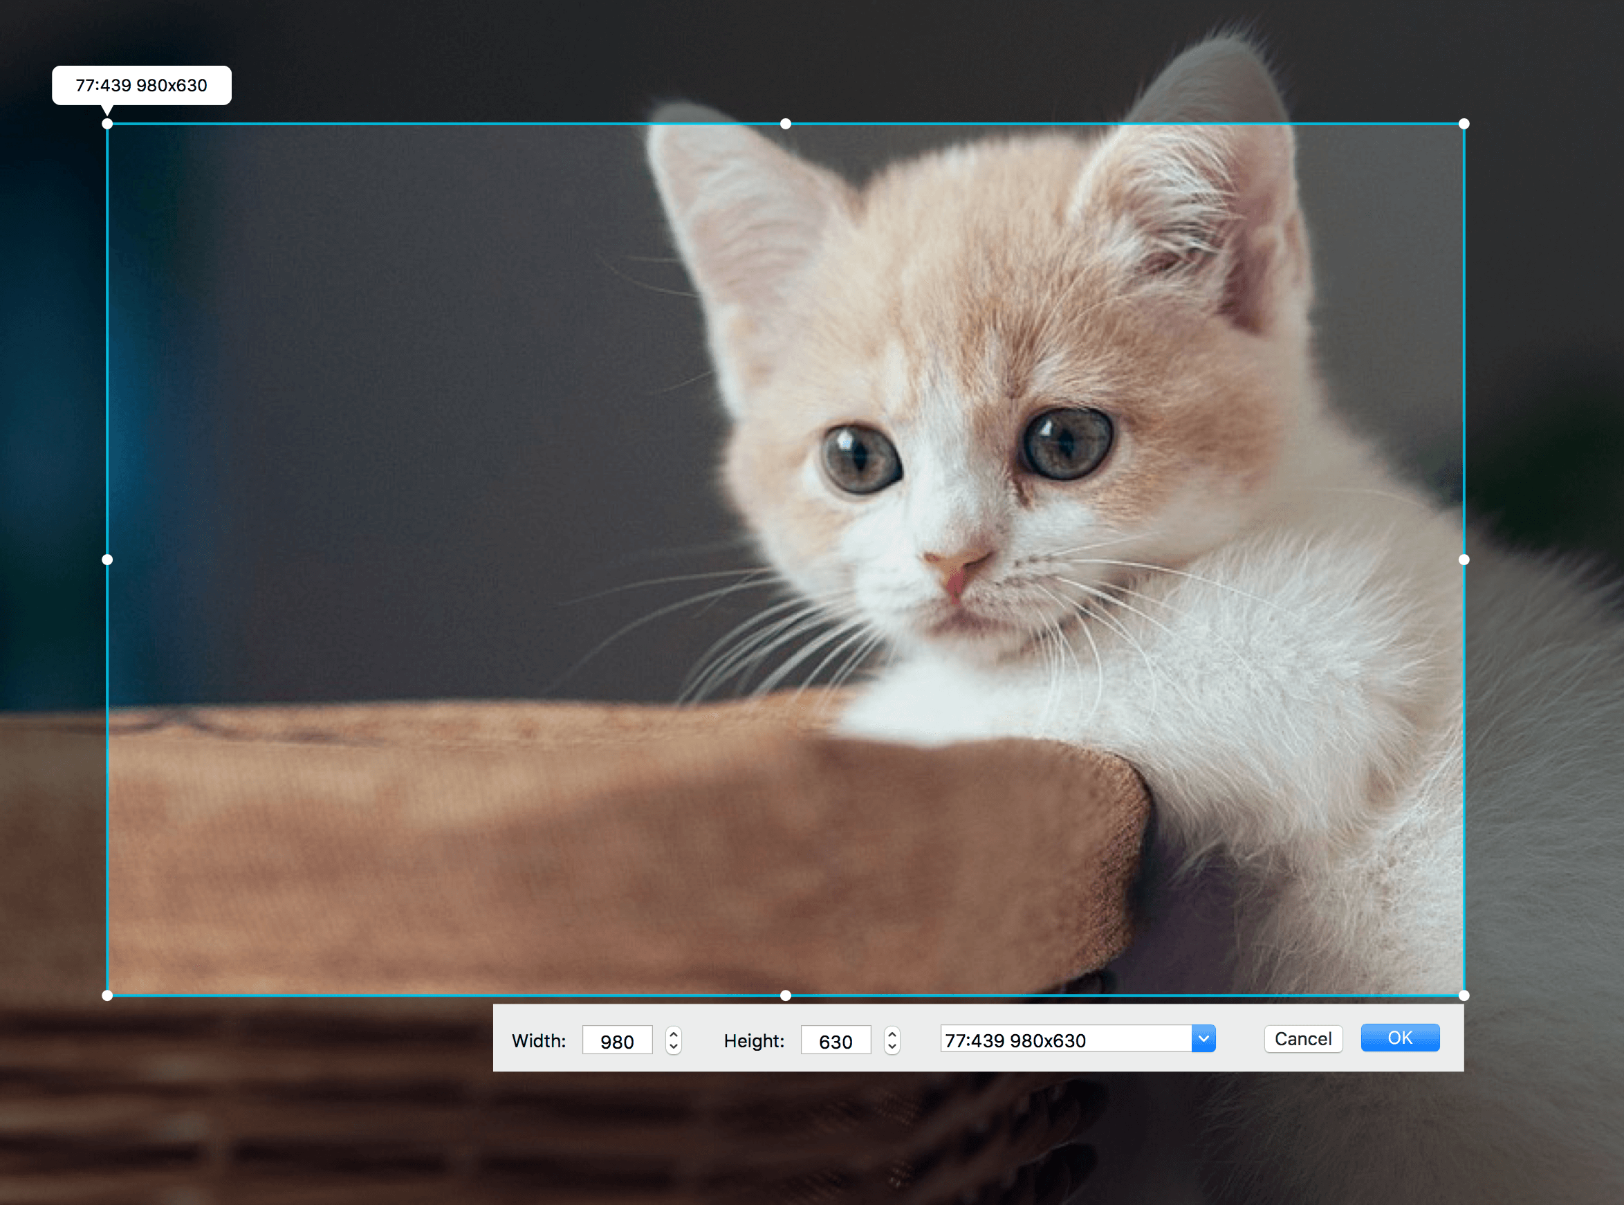Image resolution: width=1624 pixels, height=1205 pixels.
Task: Click the 77:439 980x630 tooltip label
Action: click(x=142, y=85)
